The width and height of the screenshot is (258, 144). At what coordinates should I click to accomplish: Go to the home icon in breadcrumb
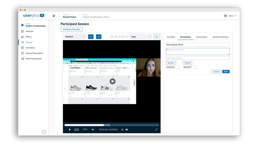pyautogui.click(x=54, y=16)
